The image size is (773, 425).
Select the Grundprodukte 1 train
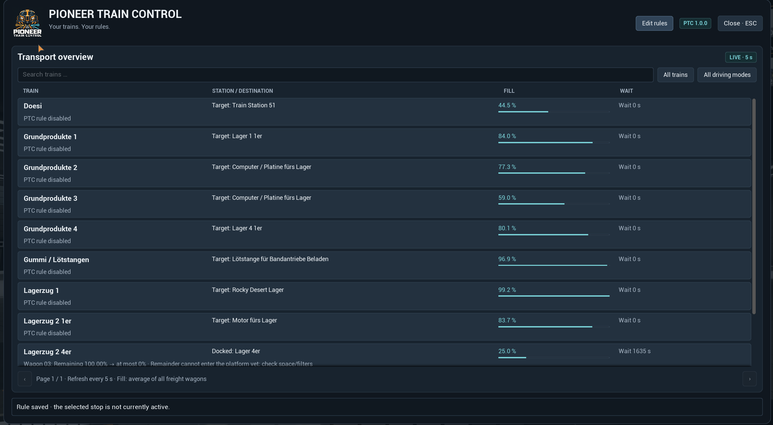(x=384, y=143)
